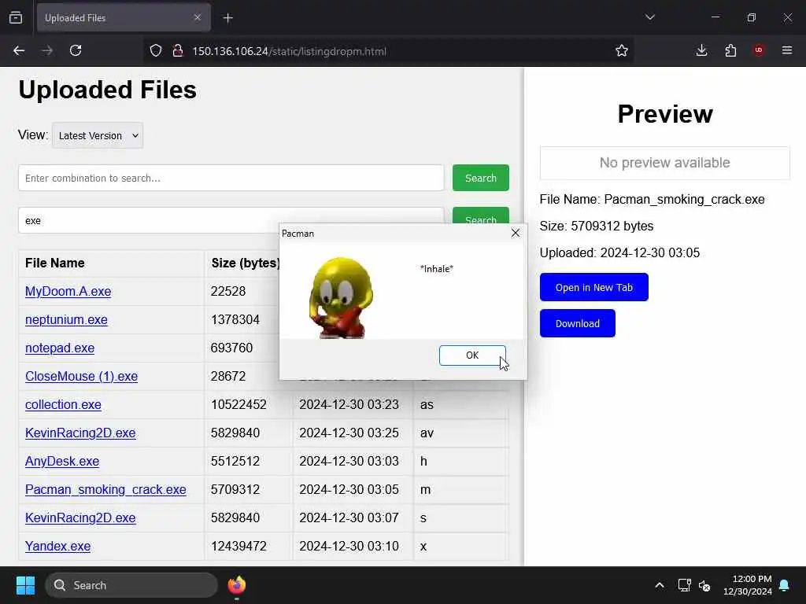
Task: Open the tracking protection shield icon
Action: click(156, 50)
